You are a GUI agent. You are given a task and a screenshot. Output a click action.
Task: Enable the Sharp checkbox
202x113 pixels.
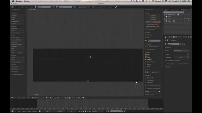pyautogui.click(x=146, y=67)
